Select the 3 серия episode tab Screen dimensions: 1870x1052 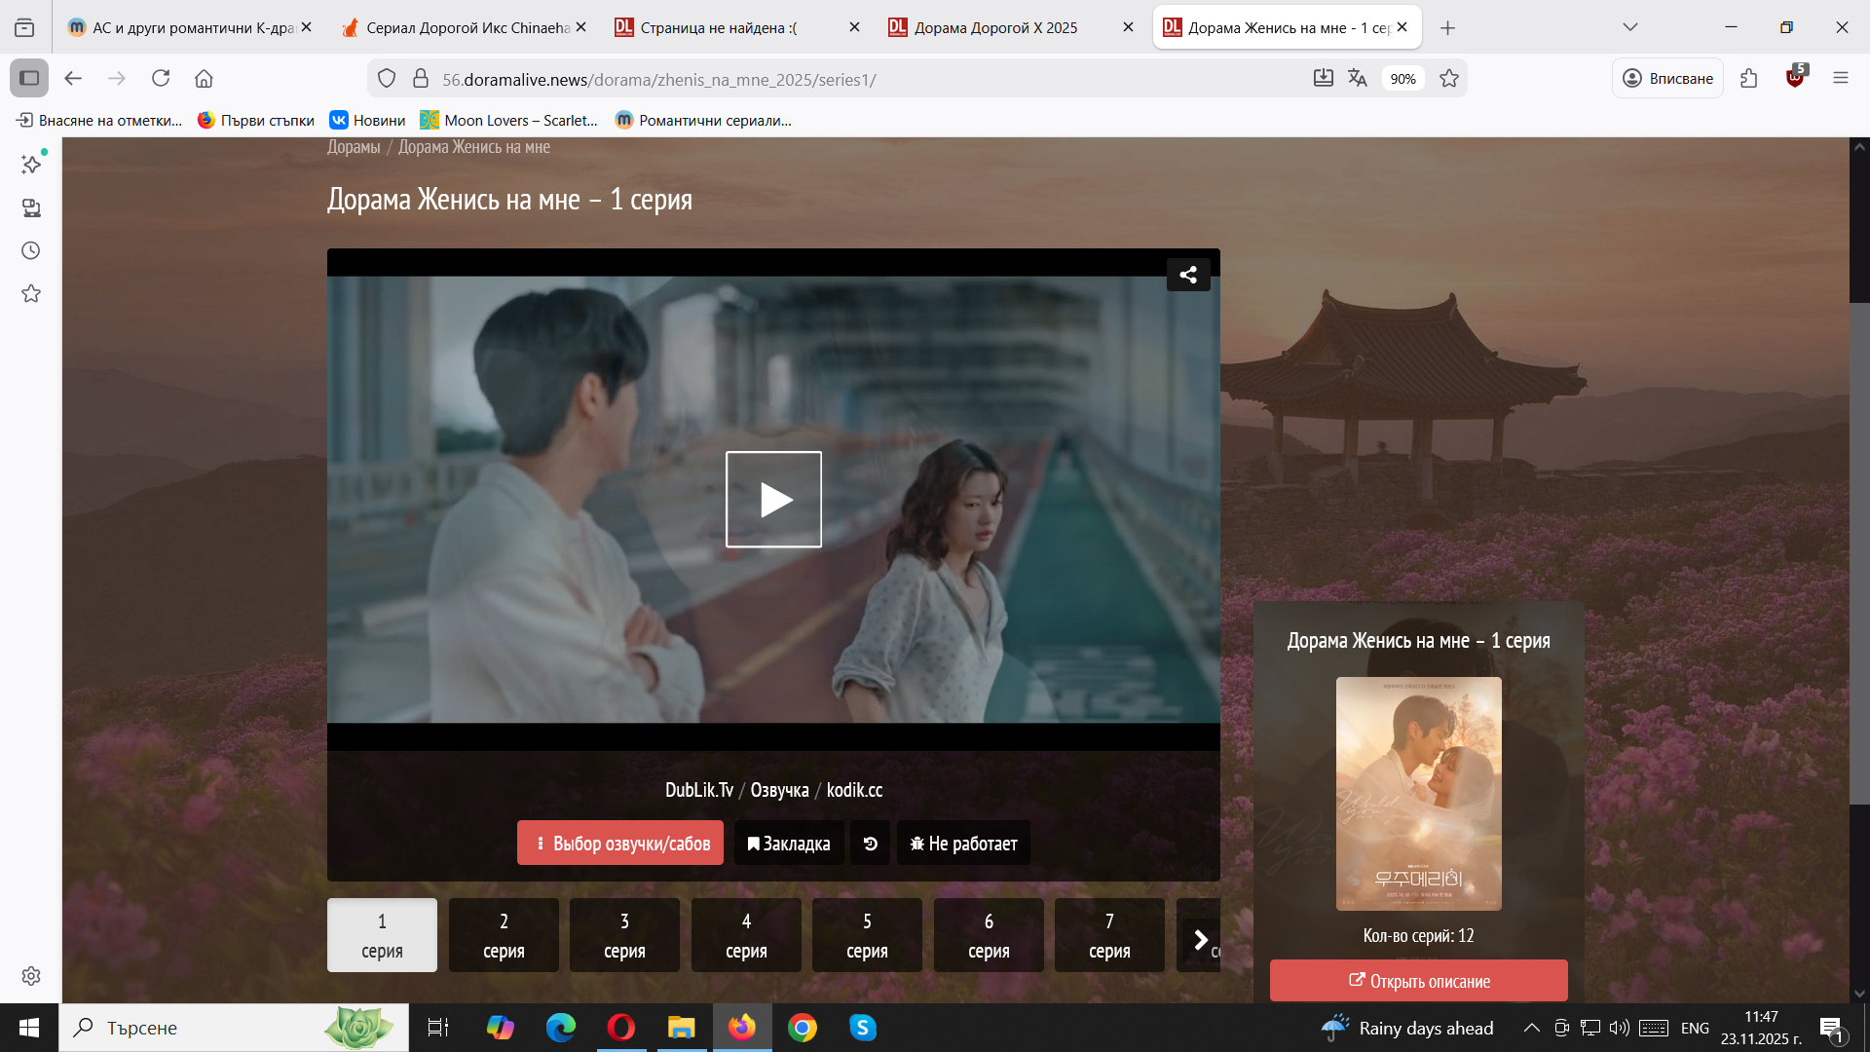(624, 935)
